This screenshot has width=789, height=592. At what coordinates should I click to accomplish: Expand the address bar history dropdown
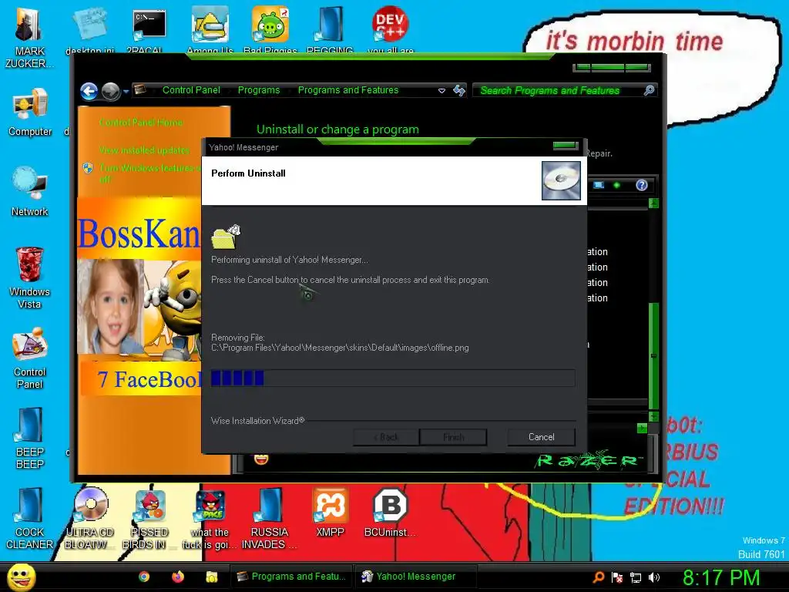[x=442, y=91]
